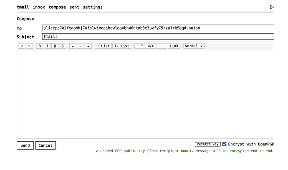Click the 'Loaded PGP public key' status text
This screenshot has width=288, height=170.
[x=185, y=151]
